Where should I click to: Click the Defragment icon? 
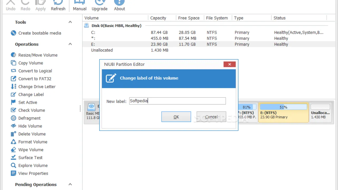pos(13,118)
